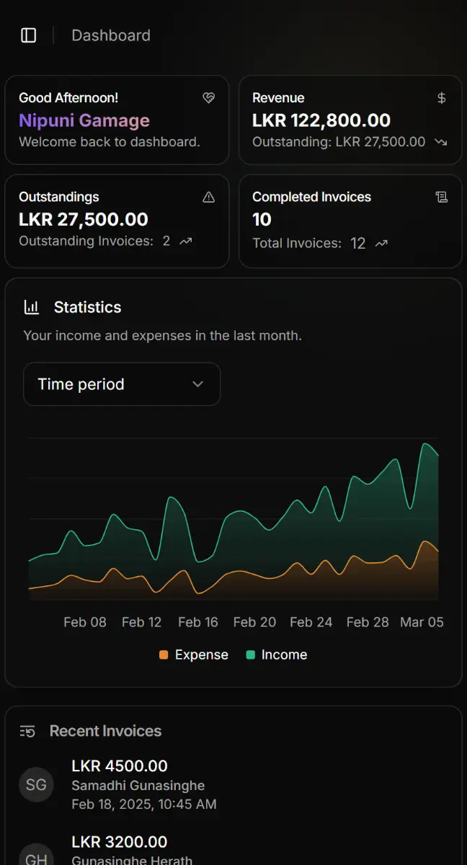Click the chevron arrow in Time period selector
The image size is (467, 865).
(x=198, y=384)
